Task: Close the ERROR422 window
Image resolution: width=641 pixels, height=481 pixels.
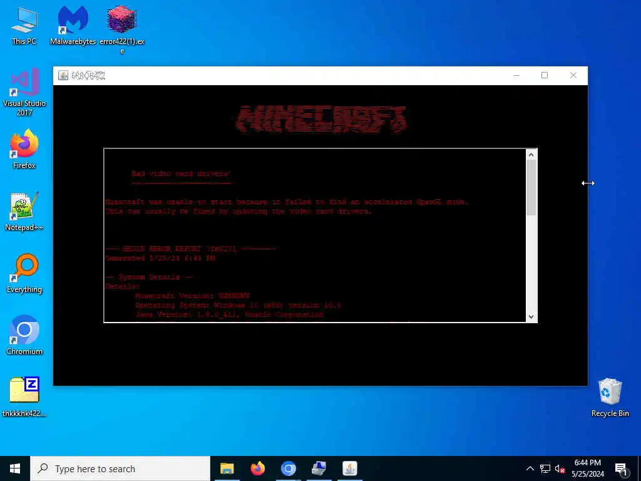Action: tap(573, 75)
